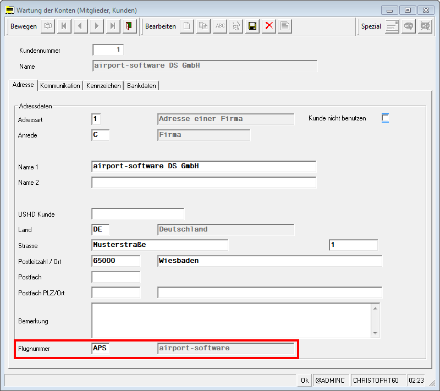Click the read-only Name display field

[x=205, y=65]
